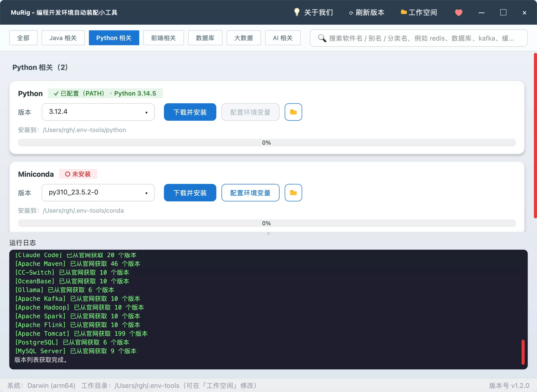Image resolution: width=537 pixels, height=392 pixels.
Task: Click the splitter handle above 运行日志
Action: coord(268,234)
